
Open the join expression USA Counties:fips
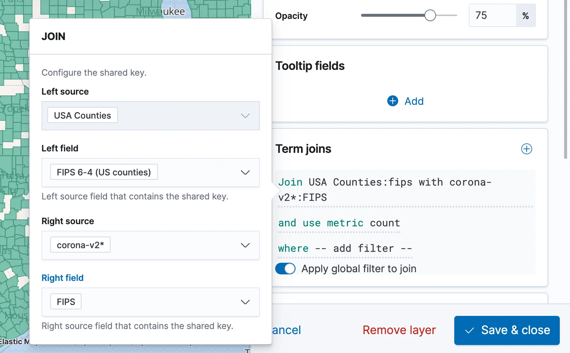click(385, 190)
